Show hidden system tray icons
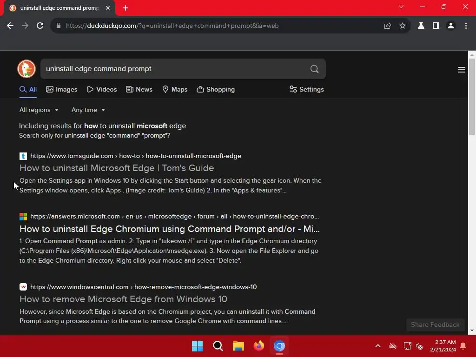The image size is (476, 357). click(377, 346)
